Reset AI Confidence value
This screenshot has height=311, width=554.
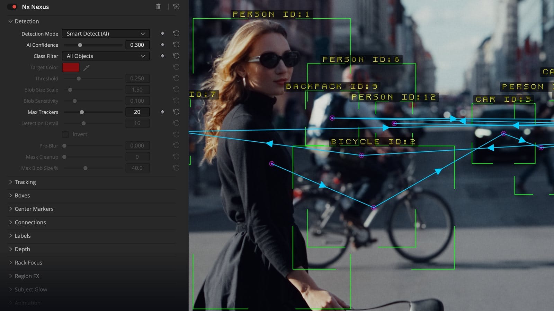pos(176,45)
